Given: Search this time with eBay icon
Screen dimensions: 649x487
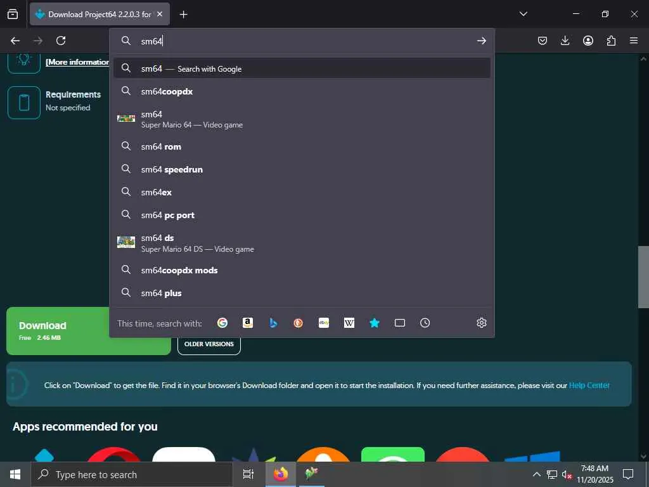Looking at the screenshot, I should pyautogui.click(x=324, y=323).
